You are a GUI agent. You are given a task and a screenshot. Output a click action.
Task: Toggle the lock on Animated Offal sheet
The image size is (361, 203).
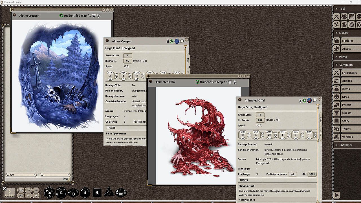tap(301, 101)
